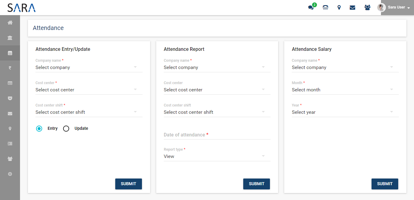
Task: Open the Select year dropdown
Action: [345, 112]
